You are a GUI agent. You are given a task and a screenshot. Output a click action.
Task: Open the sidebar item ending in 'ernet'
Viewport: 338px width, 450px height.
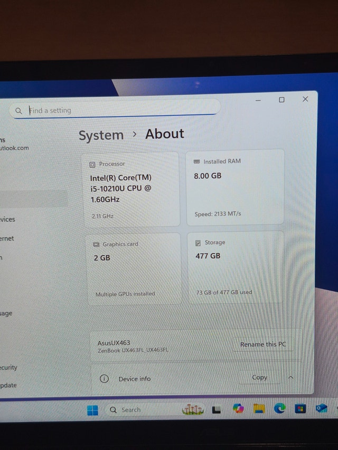(x=7, y=238)
